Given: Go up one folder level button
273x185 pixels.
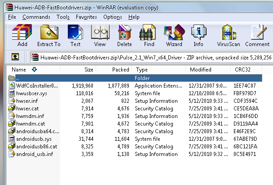Looking at the screenshot, I should click(x=15, y=57).
